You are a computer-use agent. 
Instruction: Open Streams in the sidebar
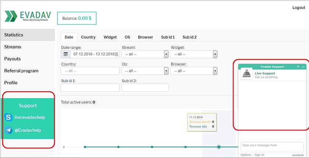(x=28, y=47)
